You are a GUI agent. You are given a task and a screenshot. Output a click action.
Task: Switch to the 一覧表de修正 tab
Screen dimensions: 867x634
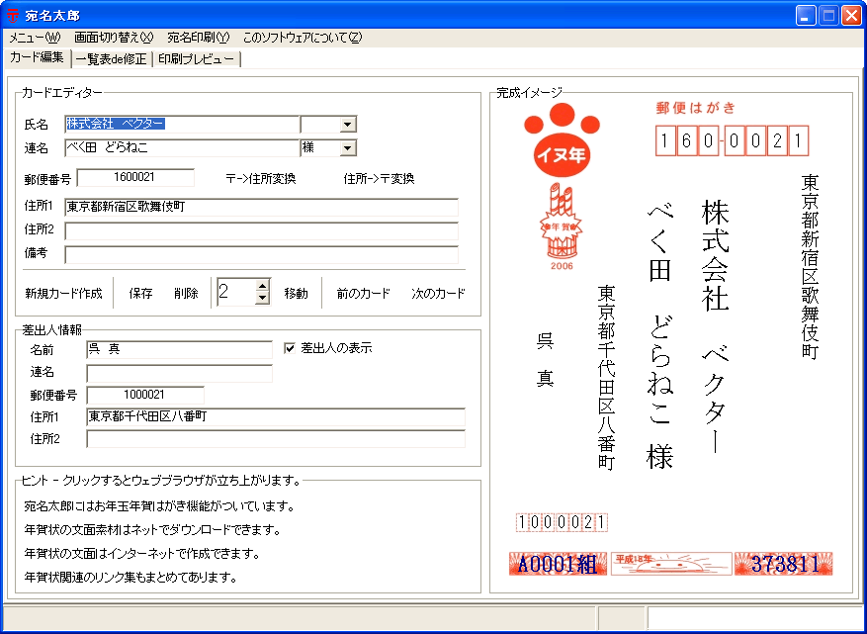click(111, 59)
